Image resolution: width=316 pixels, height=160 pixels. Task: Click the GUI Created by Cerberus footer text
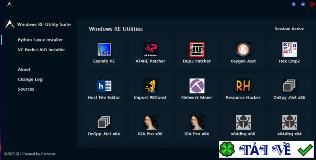click(x=30, y=154)
